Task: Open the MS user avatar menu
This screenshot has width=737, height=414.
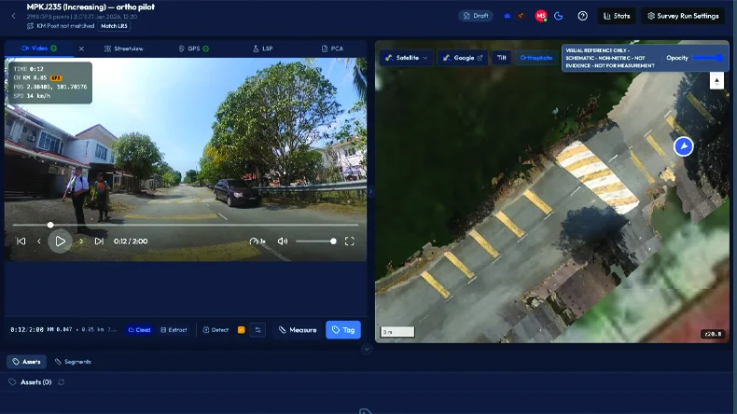Action: (541, 16)
